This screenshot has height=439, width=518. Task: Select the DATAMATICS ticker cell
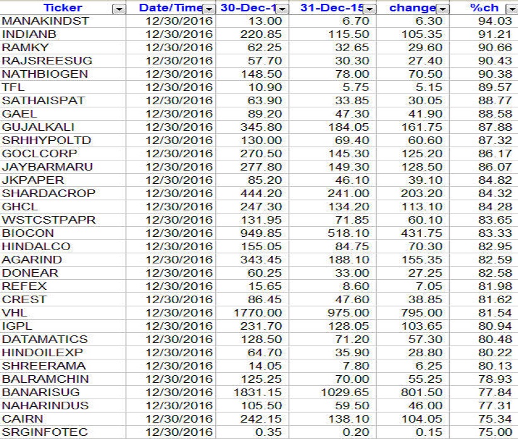tap(63, 339)
